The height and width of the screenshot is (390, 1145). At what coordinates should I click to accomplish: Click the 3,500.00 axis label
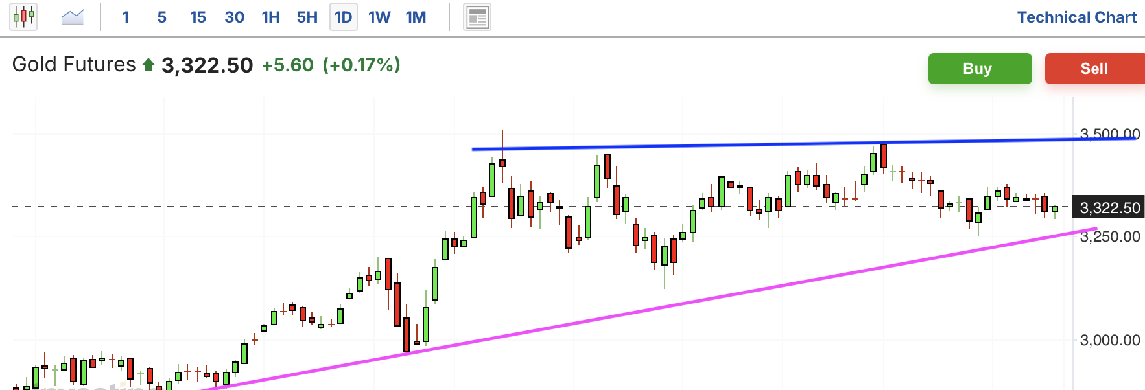(x=1109, y=134)
